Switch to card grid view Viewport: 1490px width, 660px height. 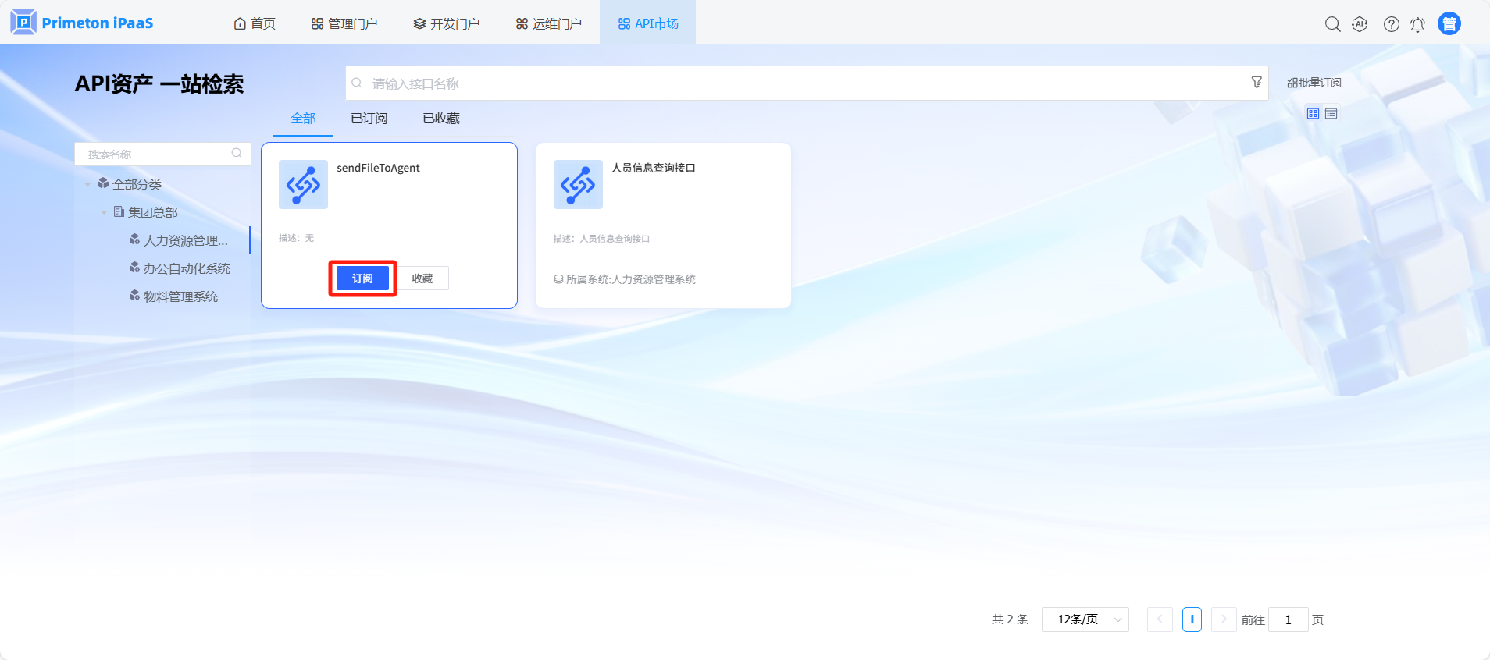(1313, 114)
